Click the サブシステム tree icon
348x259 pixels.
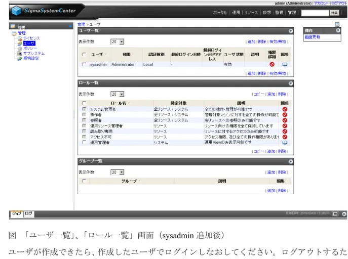pyautogui.click(x=20, y=54)
